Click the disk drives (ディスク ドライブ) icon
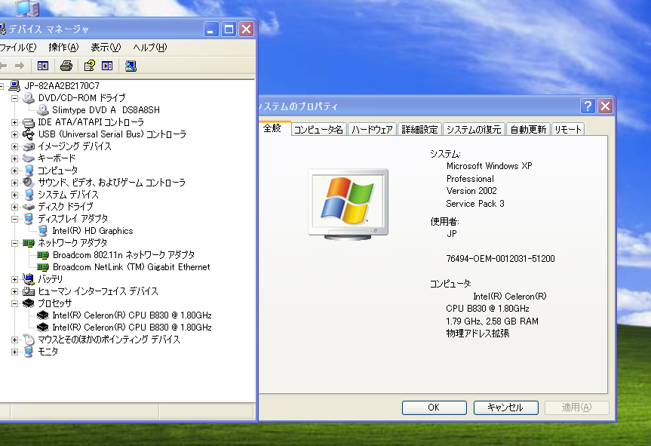Image resolution: width=651 pixels, height=446 pixels. 28,206
